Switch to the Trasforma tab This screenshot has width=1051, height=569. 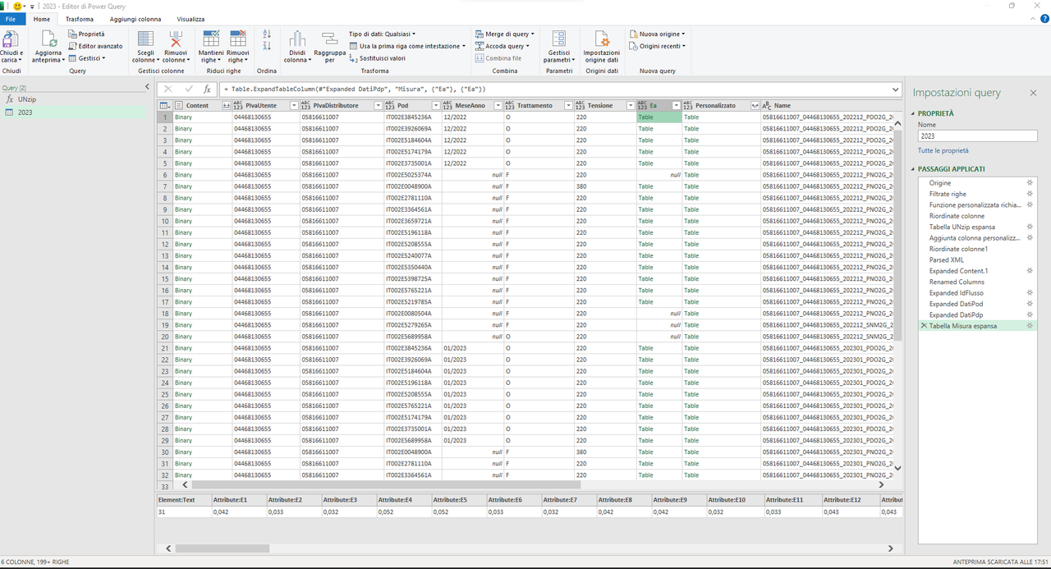[x=80, y=19]
